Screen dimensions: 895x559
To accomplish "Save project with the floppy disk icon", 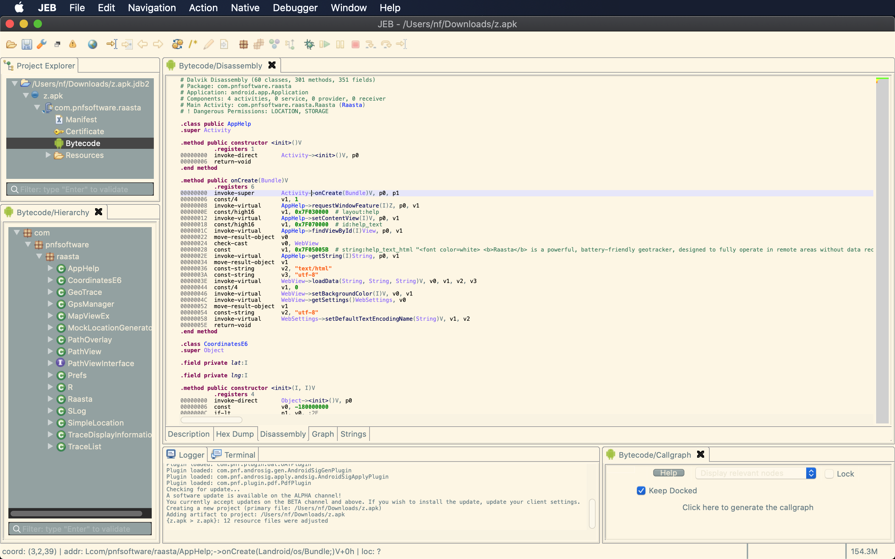I will pyautogui.click(x=27, y=44).
